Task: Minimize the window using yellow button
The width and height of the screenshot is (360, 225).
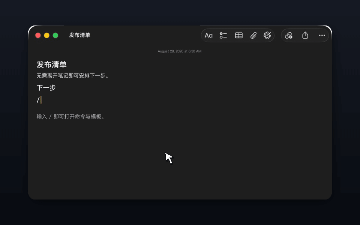Action: pyautogui.click(x=46, y=35)
